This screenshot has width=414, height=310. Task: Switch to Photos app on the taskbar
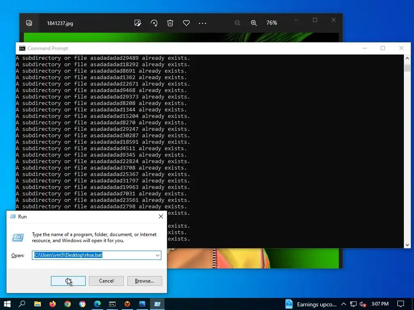[142, 304]
